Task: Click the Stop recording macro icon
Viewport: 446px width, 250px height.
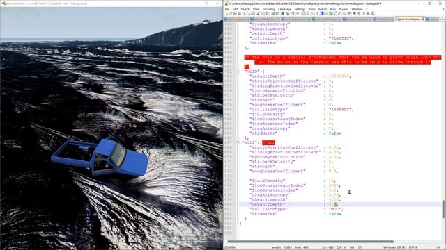Action: [359, 13]
